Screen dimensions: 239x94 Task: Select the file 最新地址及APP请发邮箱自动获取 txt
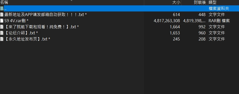click(x=46, y=15)
